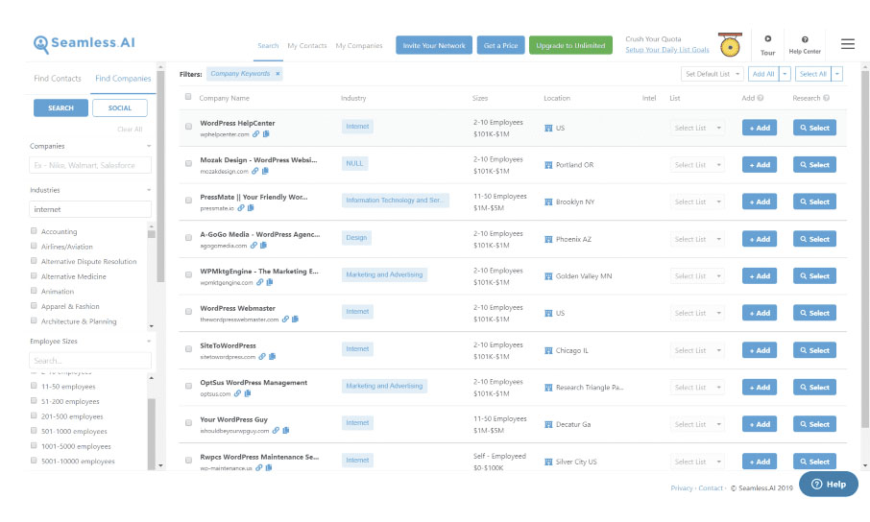The height and width of the screenshot is (522, 870).
Task: Switch to Find Contacts tab
Action: (58, 79)
